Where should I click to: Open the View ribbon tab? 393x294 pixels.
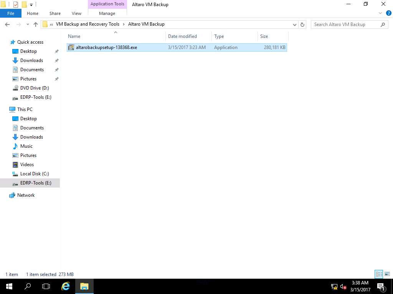(x=76, y=13)
